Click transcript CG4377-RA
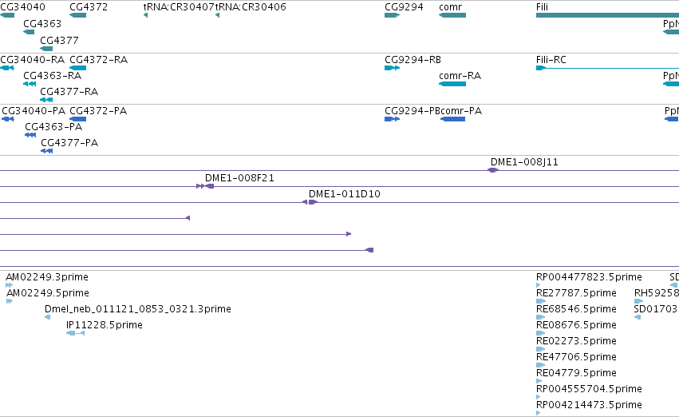The height and width of the screenshot is (417, 679). tap(46, 100)
